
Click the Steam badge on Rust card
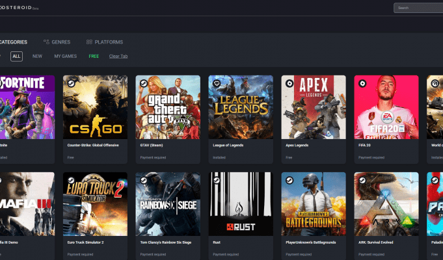coord(217,181)
